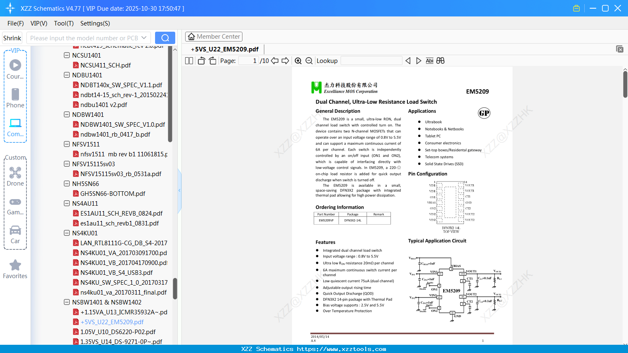The height and width of the screenshot is (353, 628).
Task: Collapse the NDBU1401 folder
Action: (x=67, y=75)
